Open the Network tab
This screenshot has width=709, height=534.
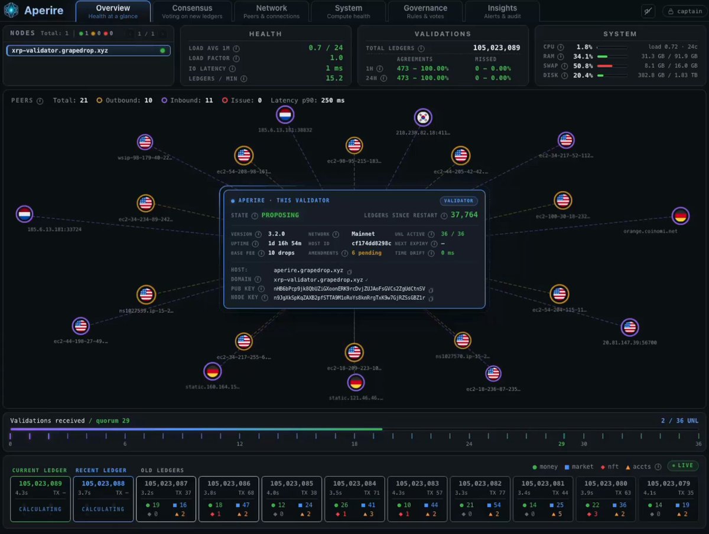pyautogui.click(x=271, y=11)
